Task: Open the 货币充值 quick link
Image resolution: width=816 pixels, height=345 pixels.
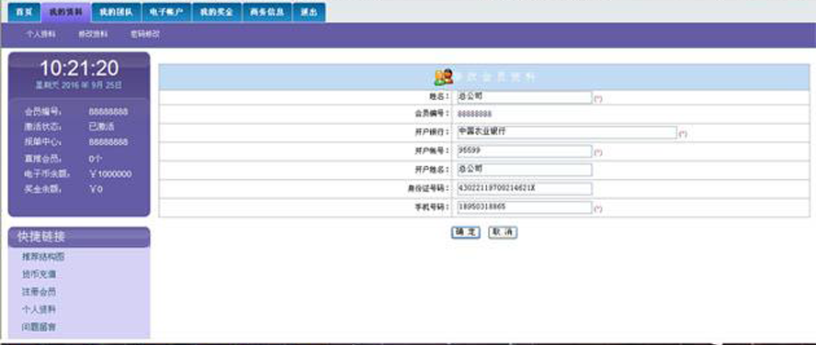Action: (39, 274)
